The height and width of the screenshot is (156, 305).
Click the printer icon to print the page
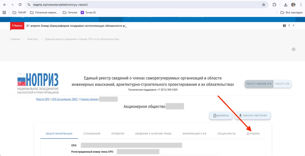coord(294,49)
